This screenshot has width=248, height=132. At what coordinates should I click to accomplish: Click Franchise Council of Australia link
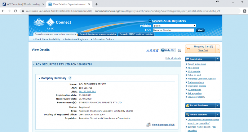click(201, 79)
